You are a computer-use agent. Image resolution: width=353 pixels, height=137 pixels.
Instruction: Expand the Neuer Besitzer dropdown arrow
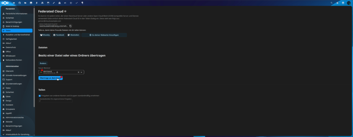81,72
